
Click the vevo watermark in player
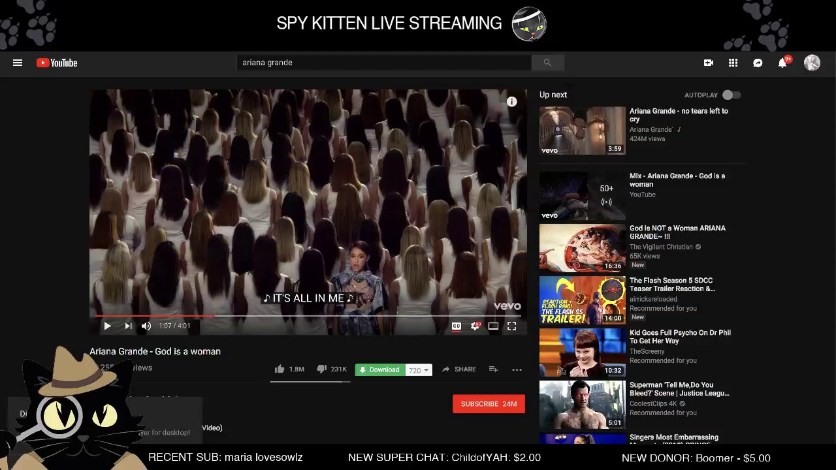click(507, 306)
